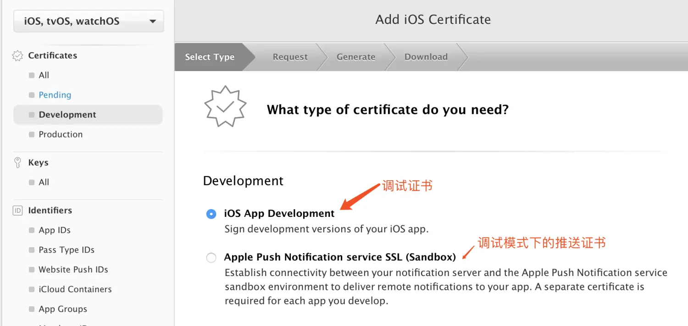
Task: Open Production certificates in sidebar
Action: pyautogui.click(x=61, y=134)
